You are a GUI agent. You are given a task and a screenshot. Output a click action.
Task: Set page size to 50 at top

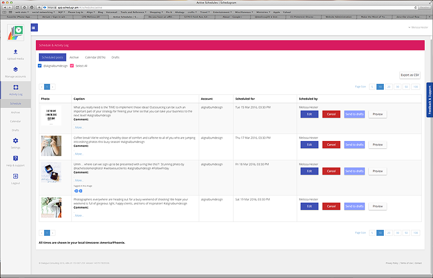(406, 86)
